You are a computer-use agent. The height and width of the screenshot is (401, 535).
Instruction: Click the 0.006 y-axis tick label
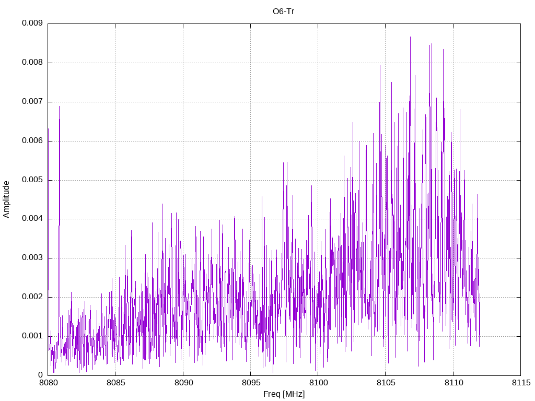(32, 140)
